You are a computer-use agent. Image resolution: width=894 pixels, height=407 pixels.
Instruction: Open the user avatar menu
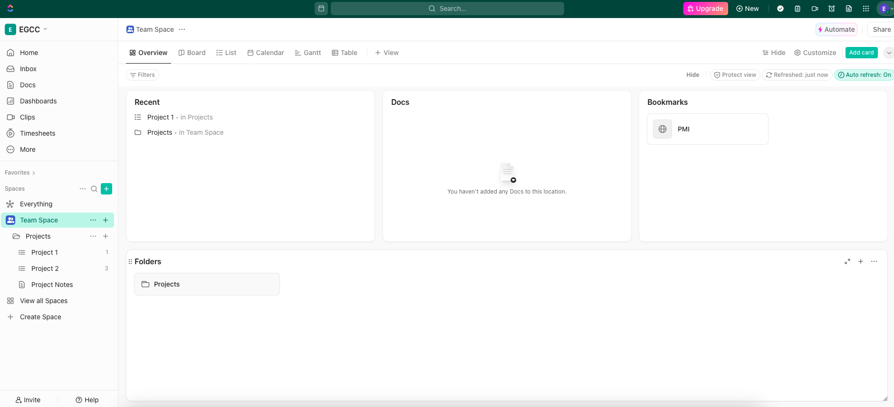point(885,9)
